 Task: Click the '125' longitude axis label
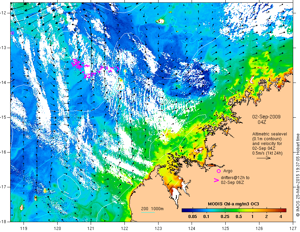226,228
